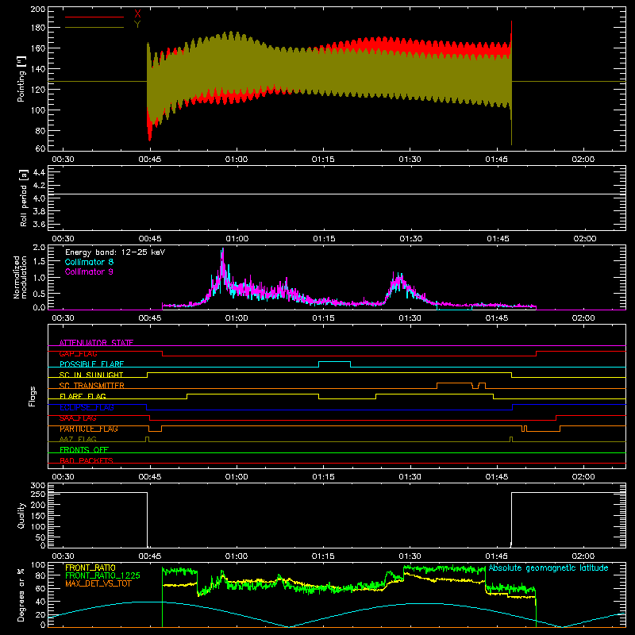Screen dimensions: 635x635
Task: Click the "SC_IN_SUNLIGHT" flag label
Action: [x=91, y=375]
